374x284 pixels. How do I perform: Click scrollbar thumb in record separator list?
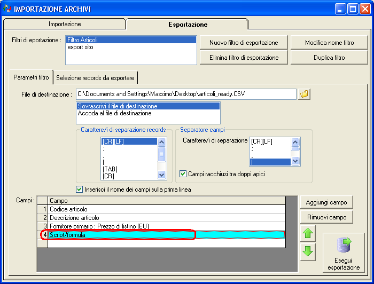pyautogui.click(x=161, y=154)
